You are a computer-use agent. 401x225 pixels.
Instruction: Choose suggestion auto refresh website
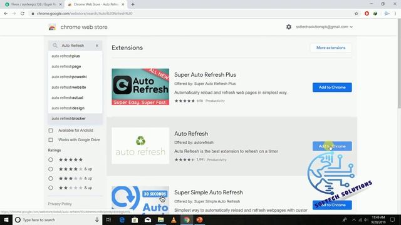(x=75, y=87)
